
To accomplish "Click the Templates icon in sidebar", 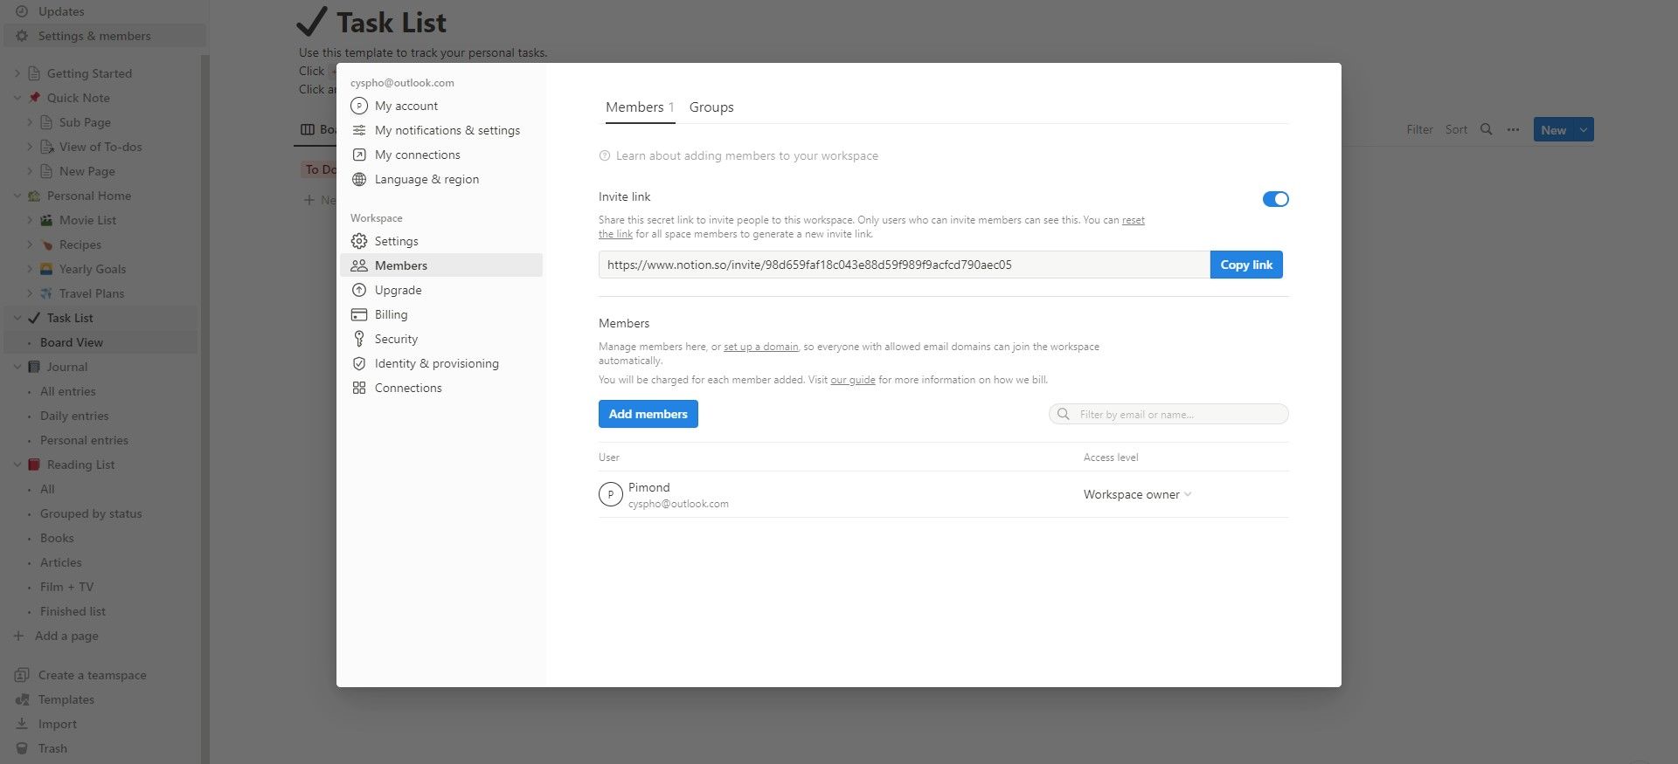I will [x=22, y=699].
